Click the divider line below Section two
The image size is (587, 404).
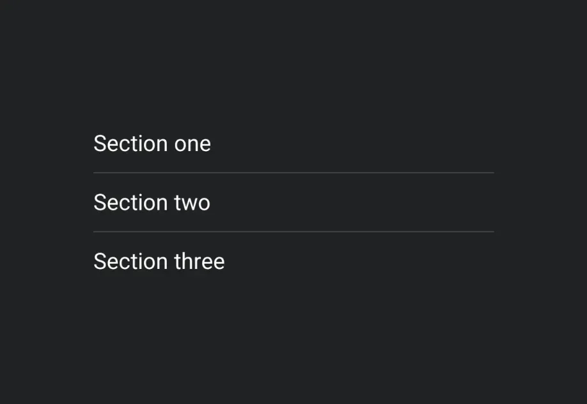293,232
